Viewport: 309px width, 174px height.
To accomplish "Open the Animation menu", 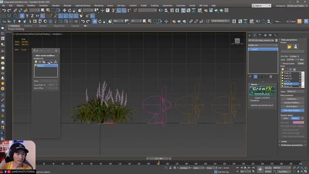I will 43,5.
